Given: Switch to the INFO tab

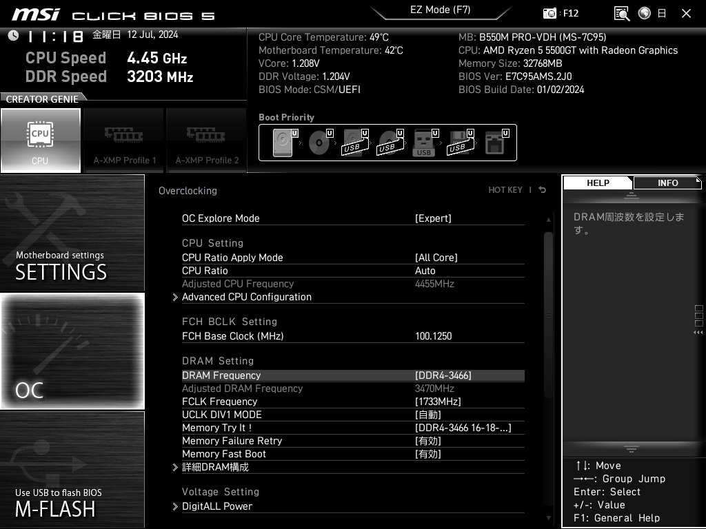Looking at the screenshot, I should pyautogui.click(x=667, y=183).
